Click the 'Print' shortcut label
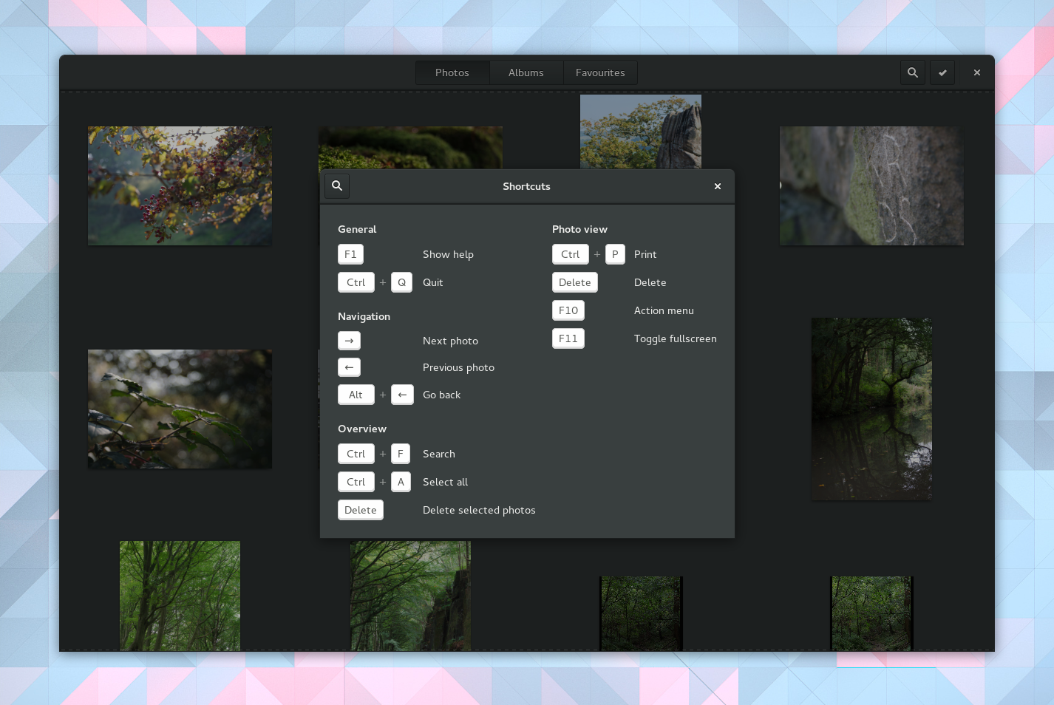The height and width of the screenshot is (705, 1054). 645,254
